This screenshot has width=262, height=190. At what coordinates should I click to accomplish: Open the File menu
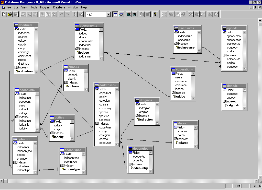coord(9,7)
